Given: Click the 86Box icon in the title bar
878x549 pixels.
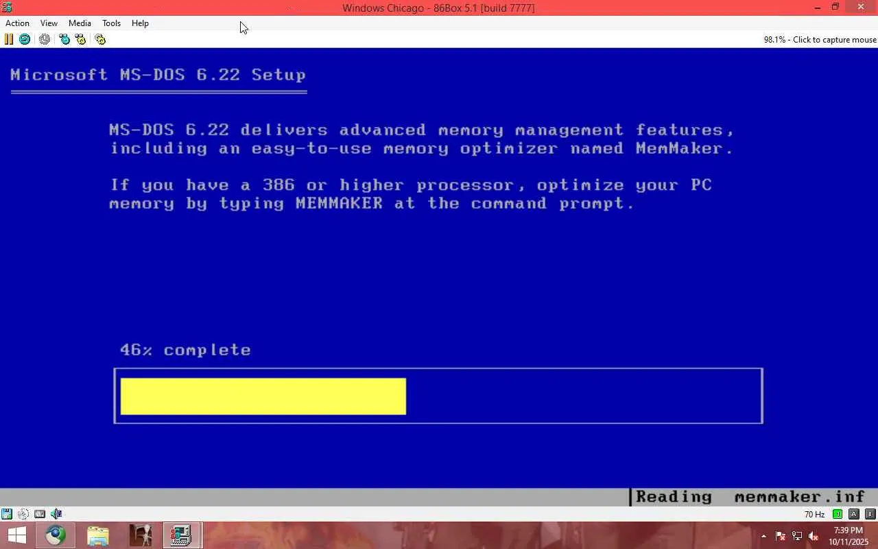Looking at the screenshot, I should tap(7, 8).
